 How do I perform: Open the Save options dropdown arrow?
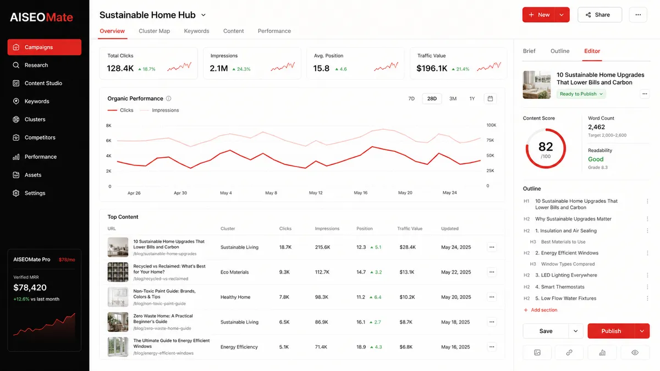coord(576,331)
